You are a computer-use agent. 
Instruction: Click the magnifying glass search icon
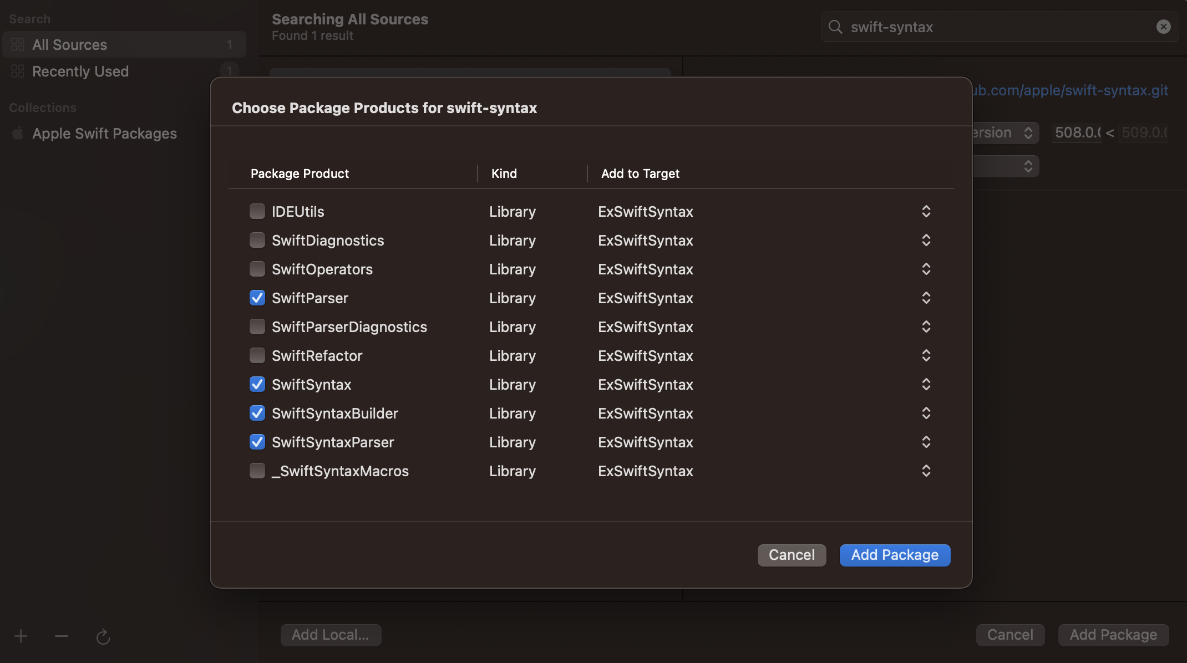(x=835, y=27)
